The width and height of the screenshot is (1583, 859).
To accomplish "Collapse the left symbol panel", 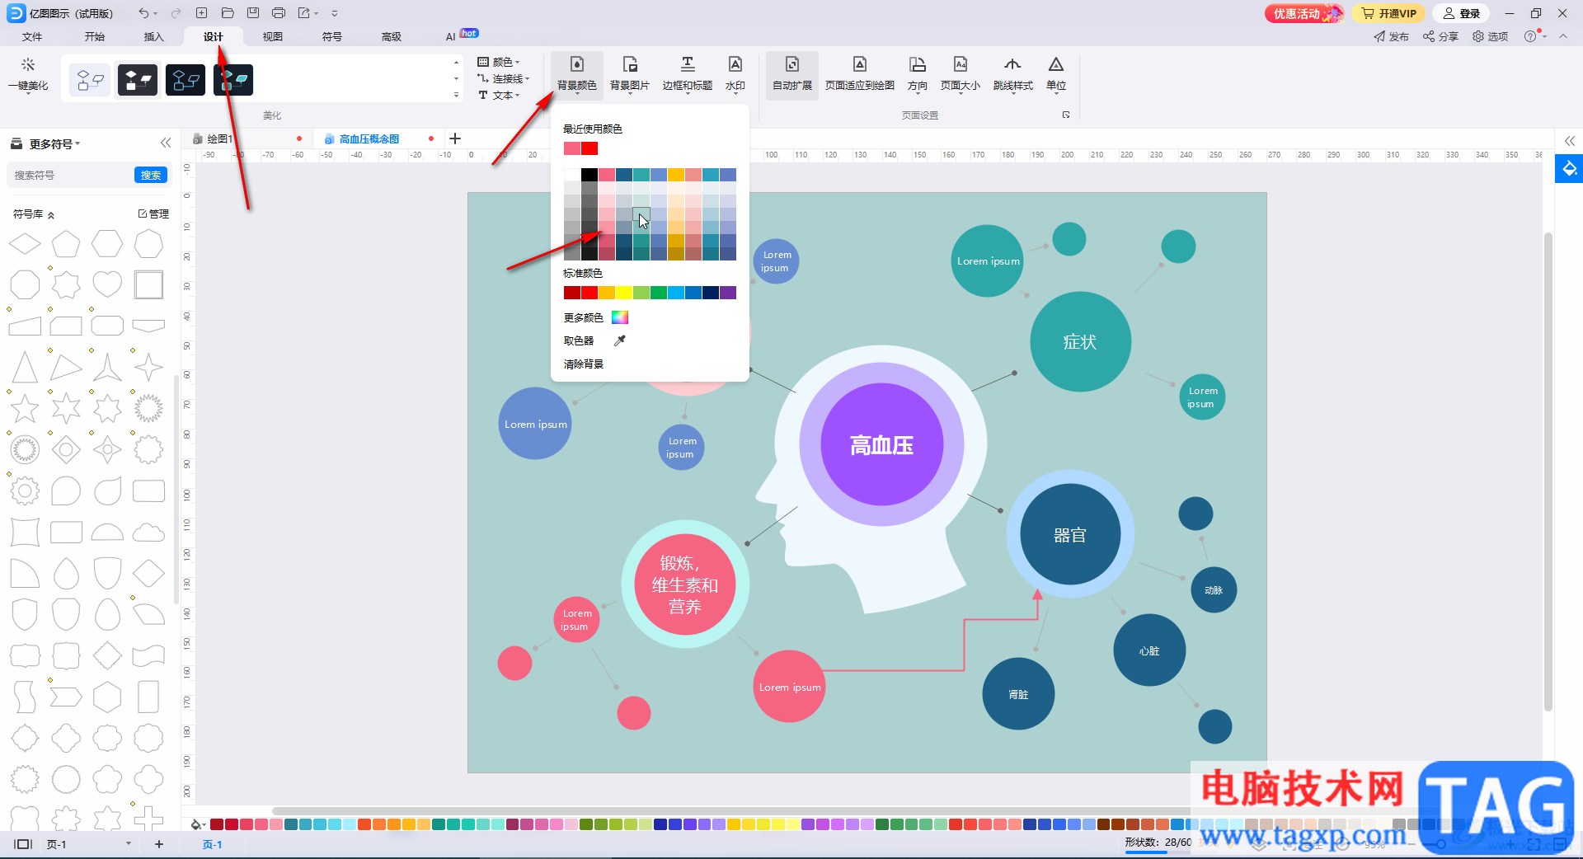I will tap(166, 143).
